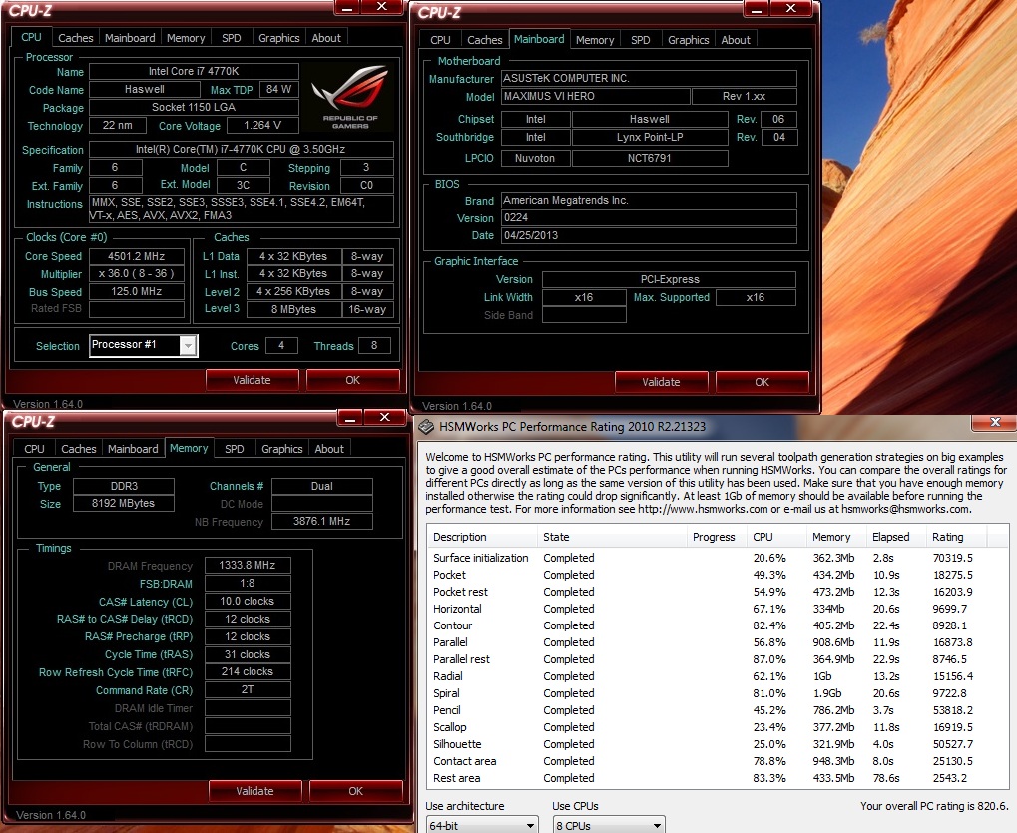The height and width of the screenshot is (833, 1017).
Task: Click the NB Frequency 3876.1 MHz field
Action: point(321,521)
